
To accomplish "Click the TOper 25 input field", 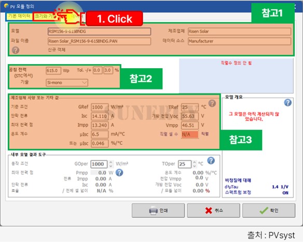I will pos(185,164).
